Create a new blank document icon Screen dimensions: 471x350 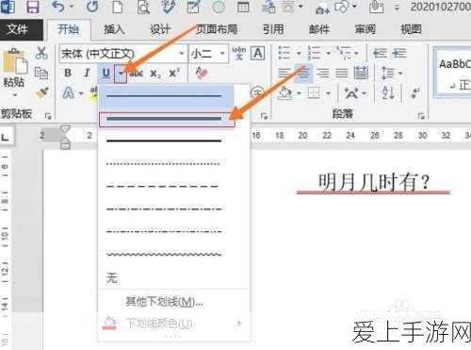coord(118,7)
